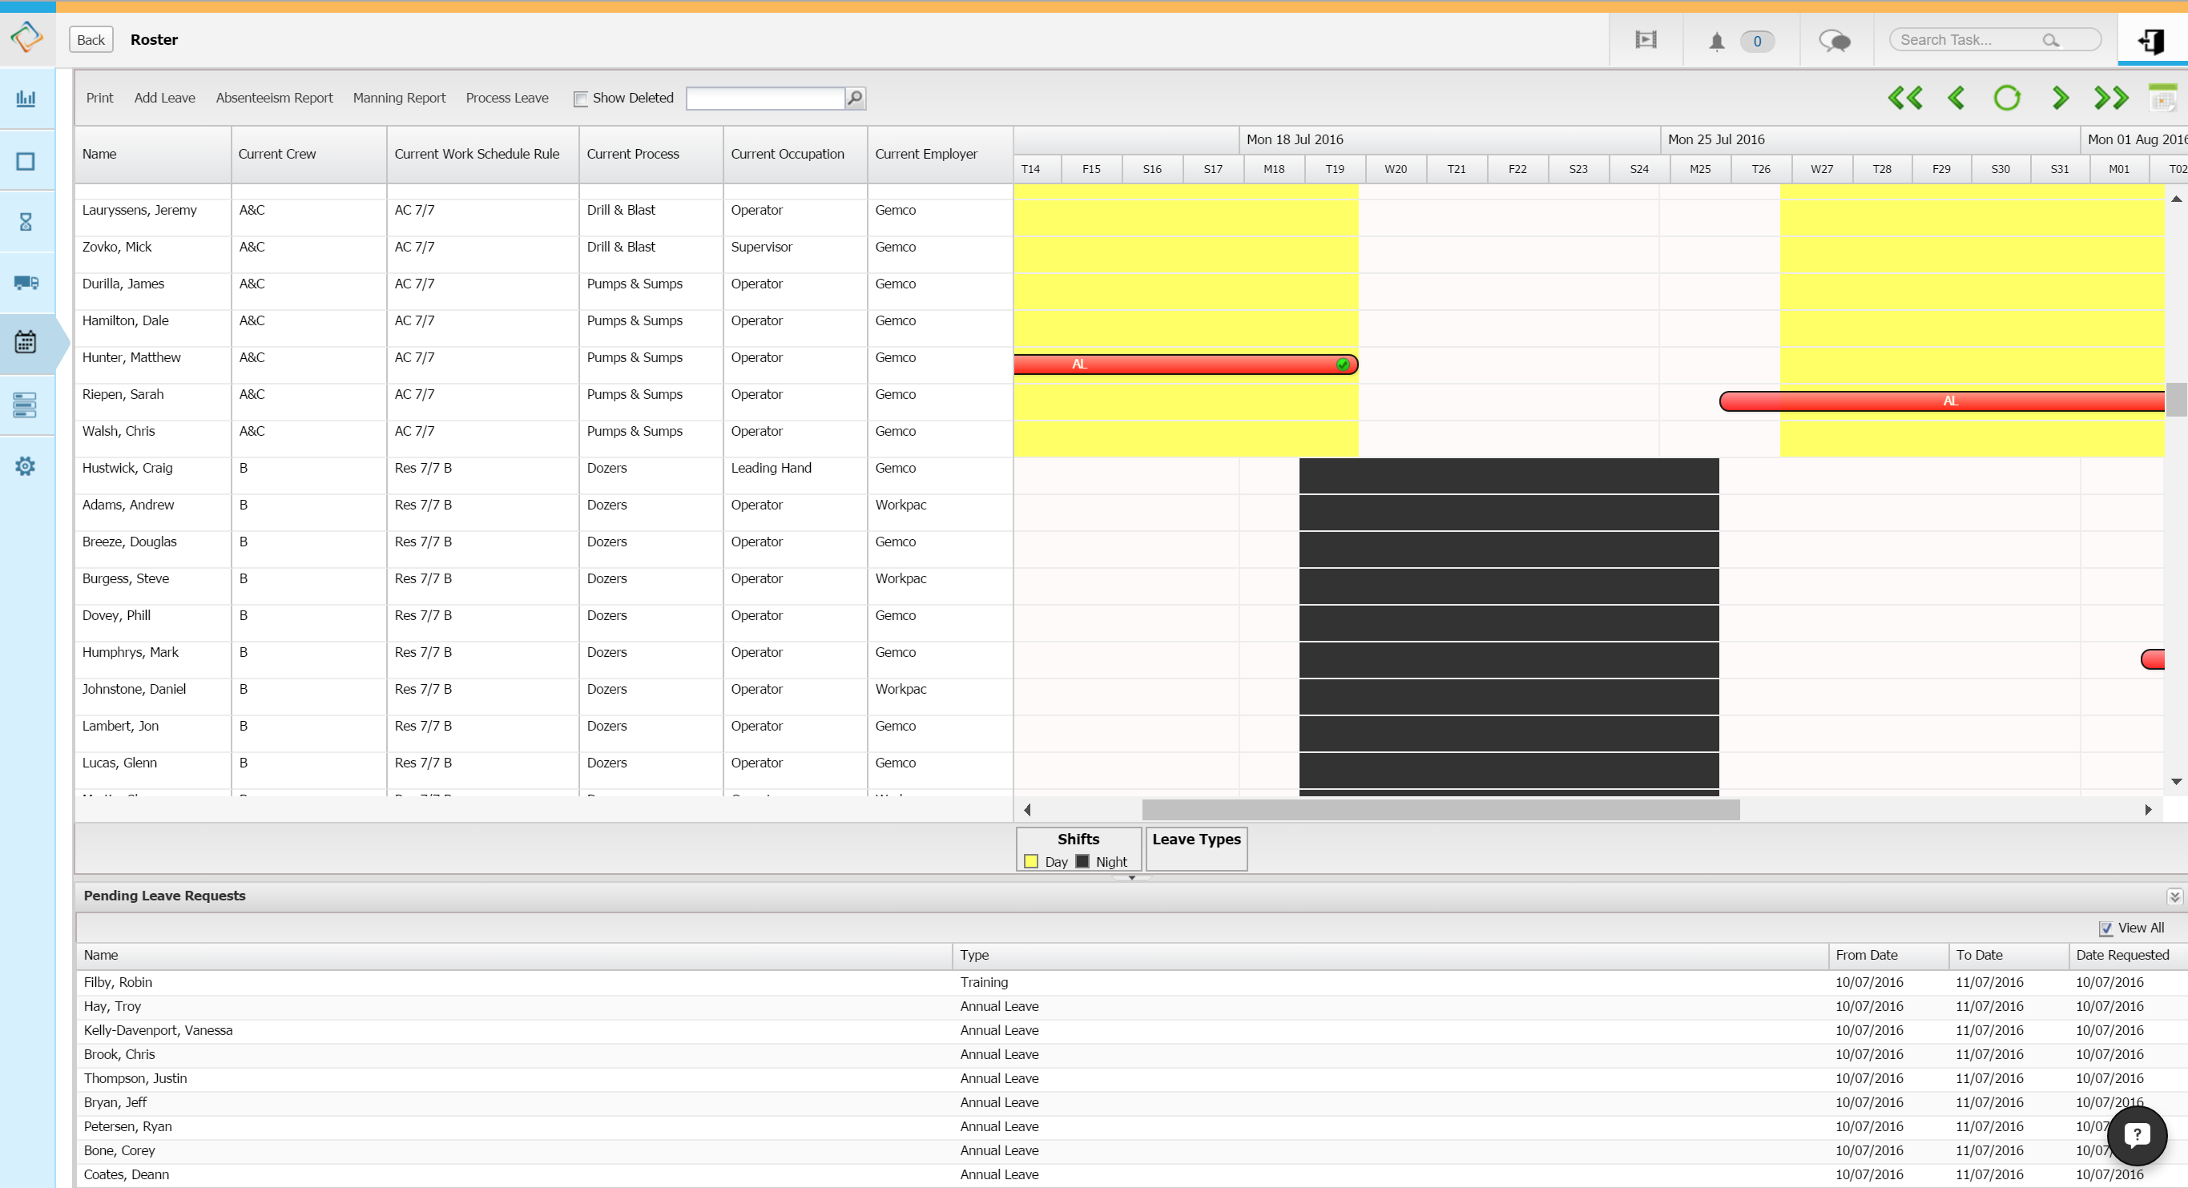Jump forward with double right arrows
This screenshot has width=2188, height=1188.
(x=2111, y=99)
